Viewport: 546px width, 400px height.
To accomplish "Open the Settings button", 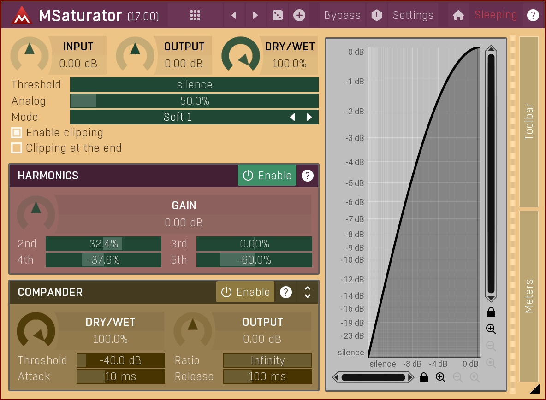I will click(413, 15).
